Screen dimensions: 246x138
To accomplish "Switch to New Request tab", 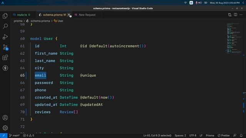I will [87, 15].
